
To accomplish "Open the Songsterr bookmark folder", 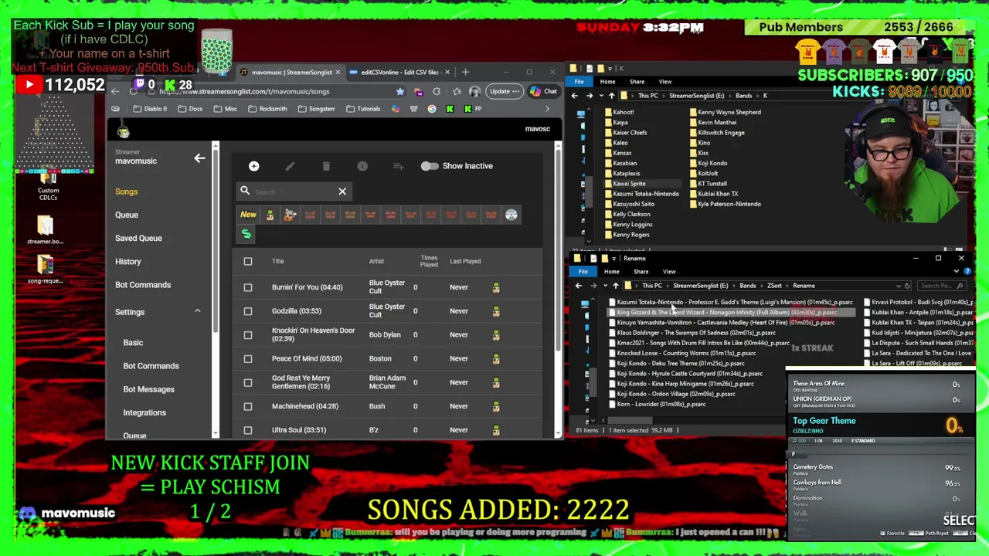I will (x=317, y=109).
